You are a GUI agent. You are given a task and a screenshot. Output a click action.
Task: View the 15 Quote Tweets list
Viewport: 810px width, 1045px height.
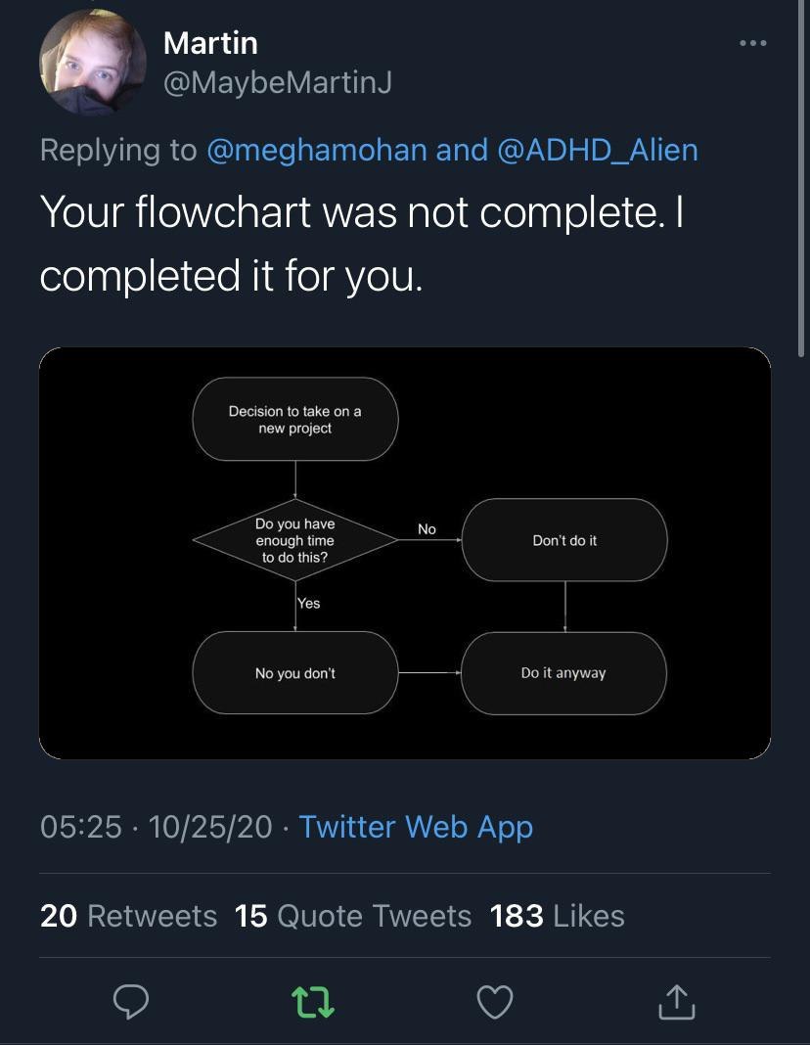click(x=353, y=916)
